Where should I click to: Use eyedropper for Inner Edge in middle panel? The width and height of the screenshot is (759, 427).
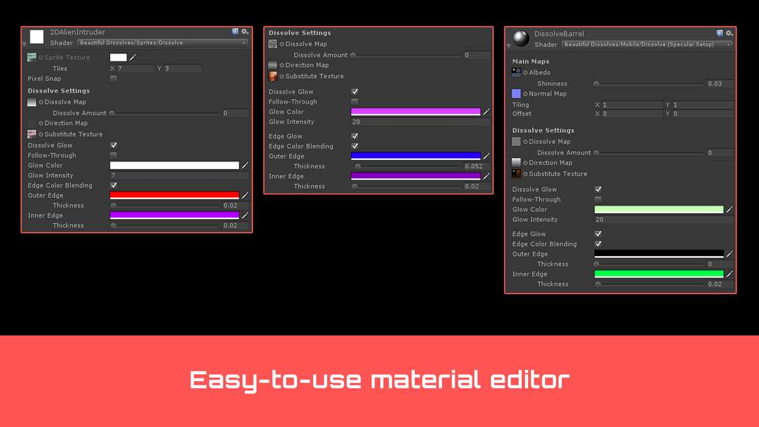[486, 176]
